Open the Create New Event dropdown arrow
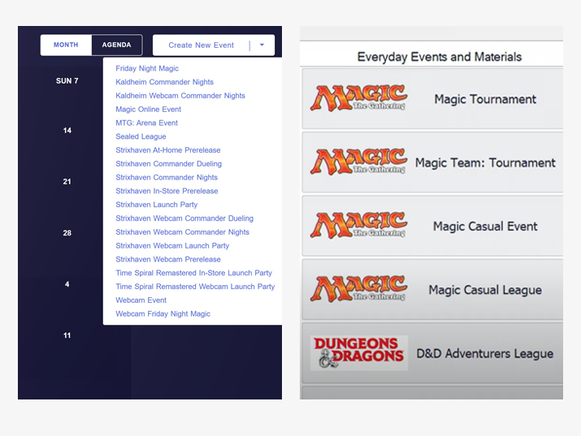The width and height of the screenshot is (581, 436). pos(262,45)
